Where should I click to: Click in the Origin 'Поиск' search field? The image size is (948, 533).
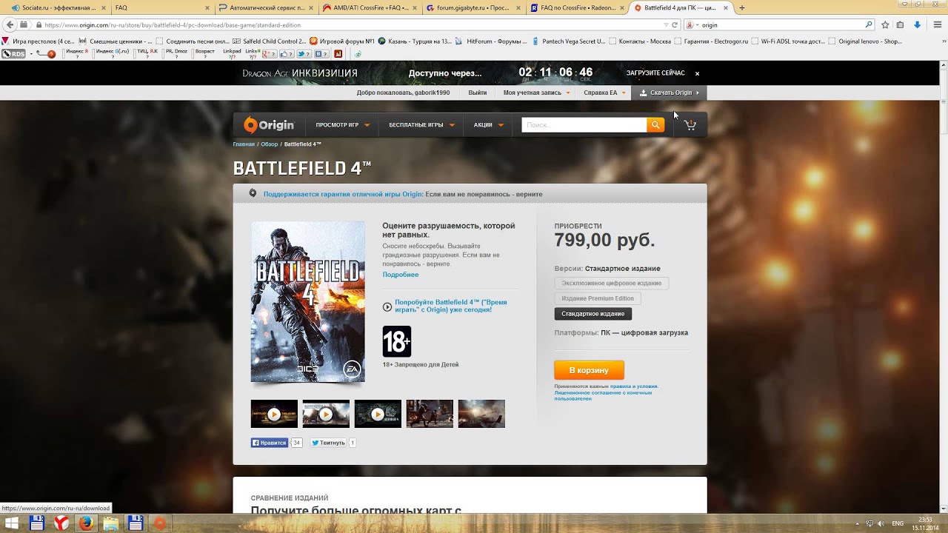tap(584, 125)
